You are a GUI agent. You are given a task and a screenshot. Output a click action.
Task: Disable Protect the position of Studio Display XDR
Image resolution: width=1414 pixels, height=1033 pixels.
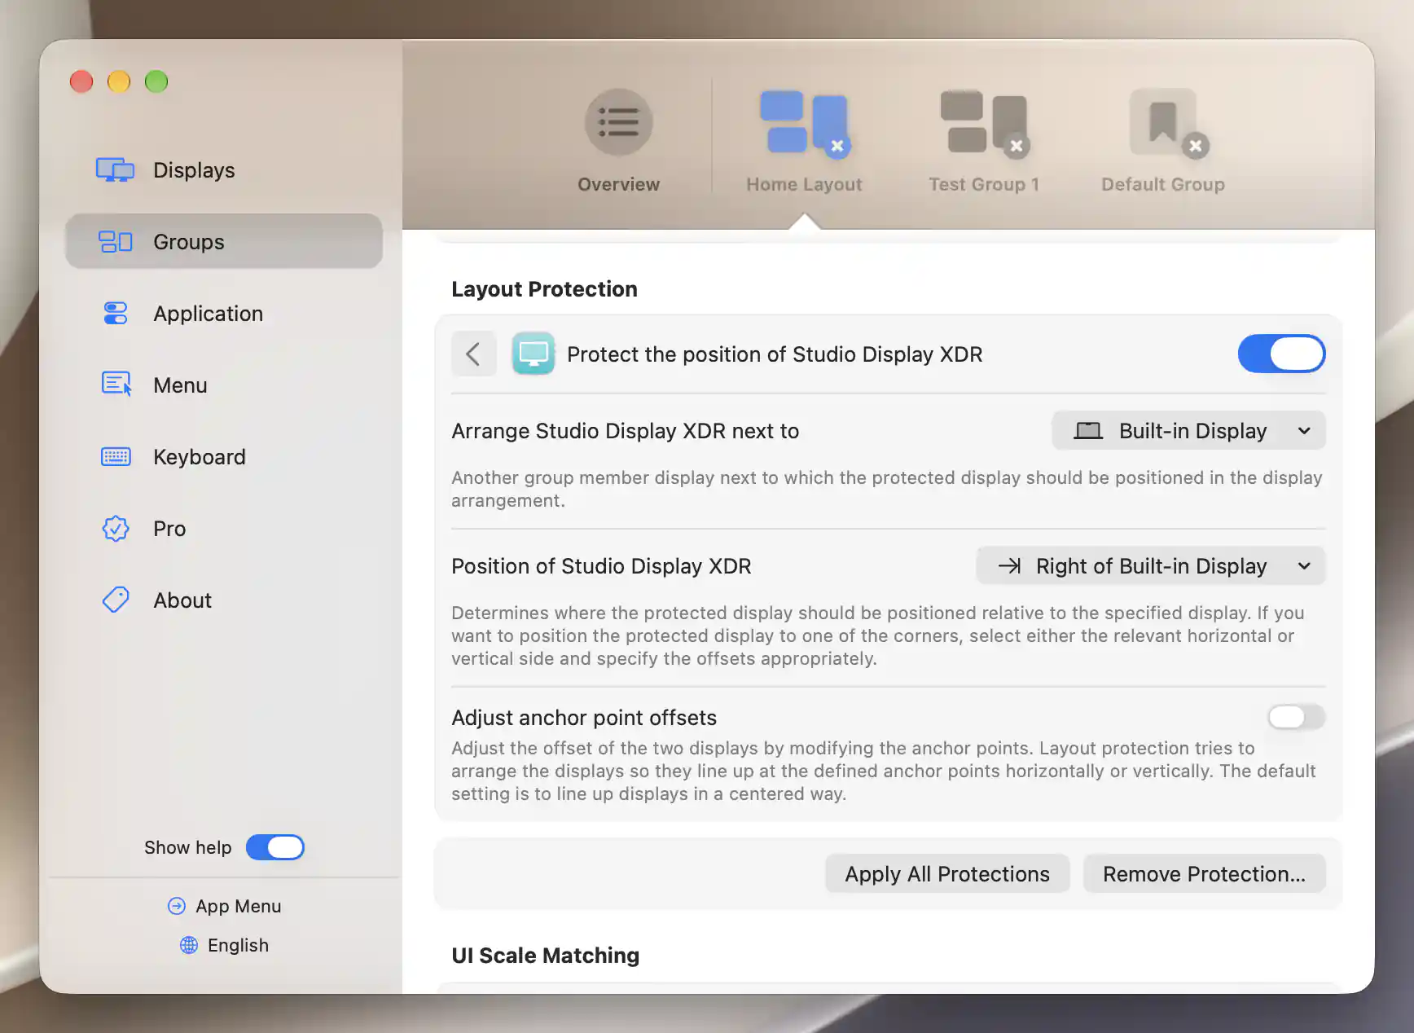click(1281, 354)
